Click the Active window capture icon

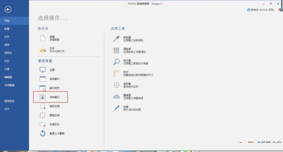pyautogui.click(x=43, y=79)
